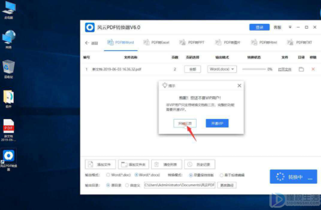The height and width of the screenshot is (210, 321).
Task: Close the 提示 dialog with its X
Action: (x=239, y=86)
